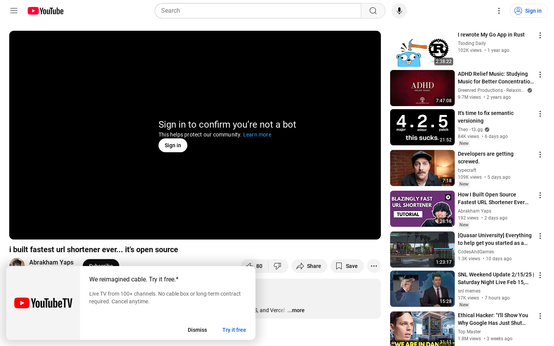Screen dimensions: 554x346
Task: Like the video with thumbs-up button
Action: [254, 266]
